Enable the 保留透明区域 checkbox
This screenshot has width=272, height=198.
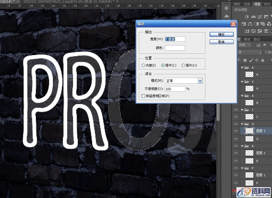[143, 96]
